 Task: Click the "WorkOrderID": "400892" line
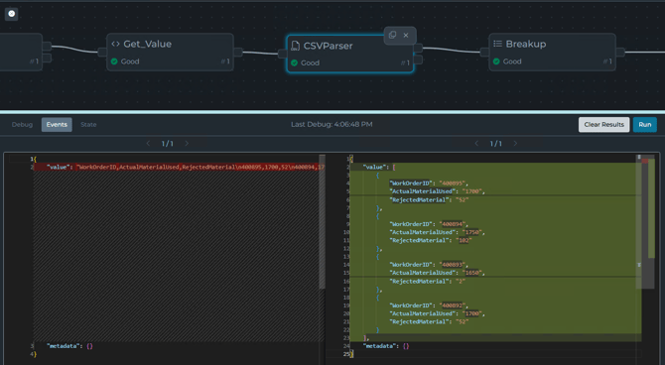[429, 305]
